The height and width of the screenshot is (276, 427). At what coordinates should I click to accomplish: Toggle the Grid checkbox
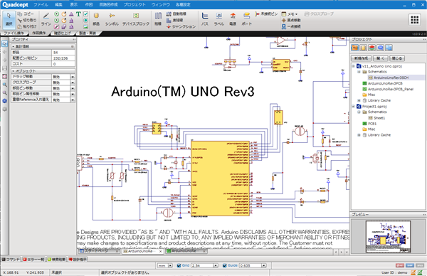179,265
